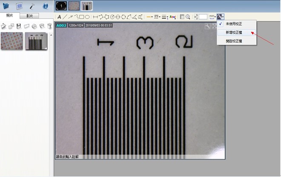Open the line color dropdown
Screen dimensions: 281x177
[150, 17]
